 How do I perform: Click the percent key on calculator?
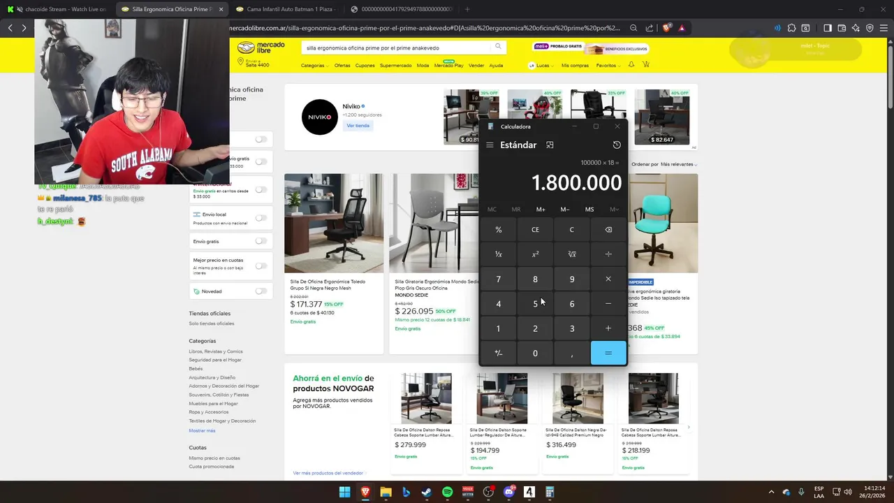coord(499,230)
